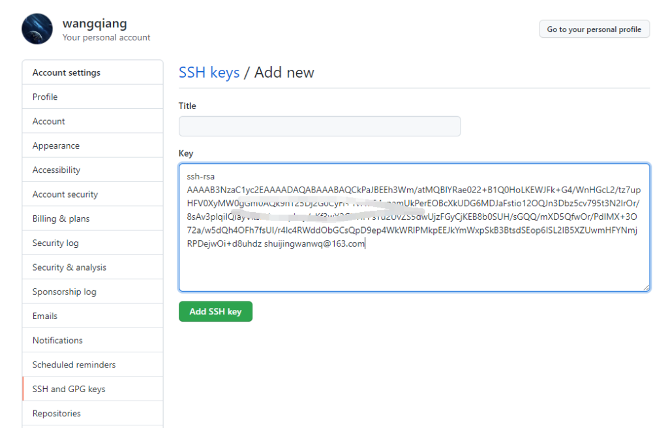The height and width of the screenshot is (428, 668).
Task: Click inside the Key text area
Action: [414, 226]
